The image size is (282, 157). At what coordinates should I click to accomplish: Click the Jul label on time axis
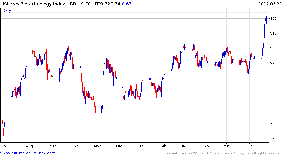pyautogui.click(x=8, y=146)
